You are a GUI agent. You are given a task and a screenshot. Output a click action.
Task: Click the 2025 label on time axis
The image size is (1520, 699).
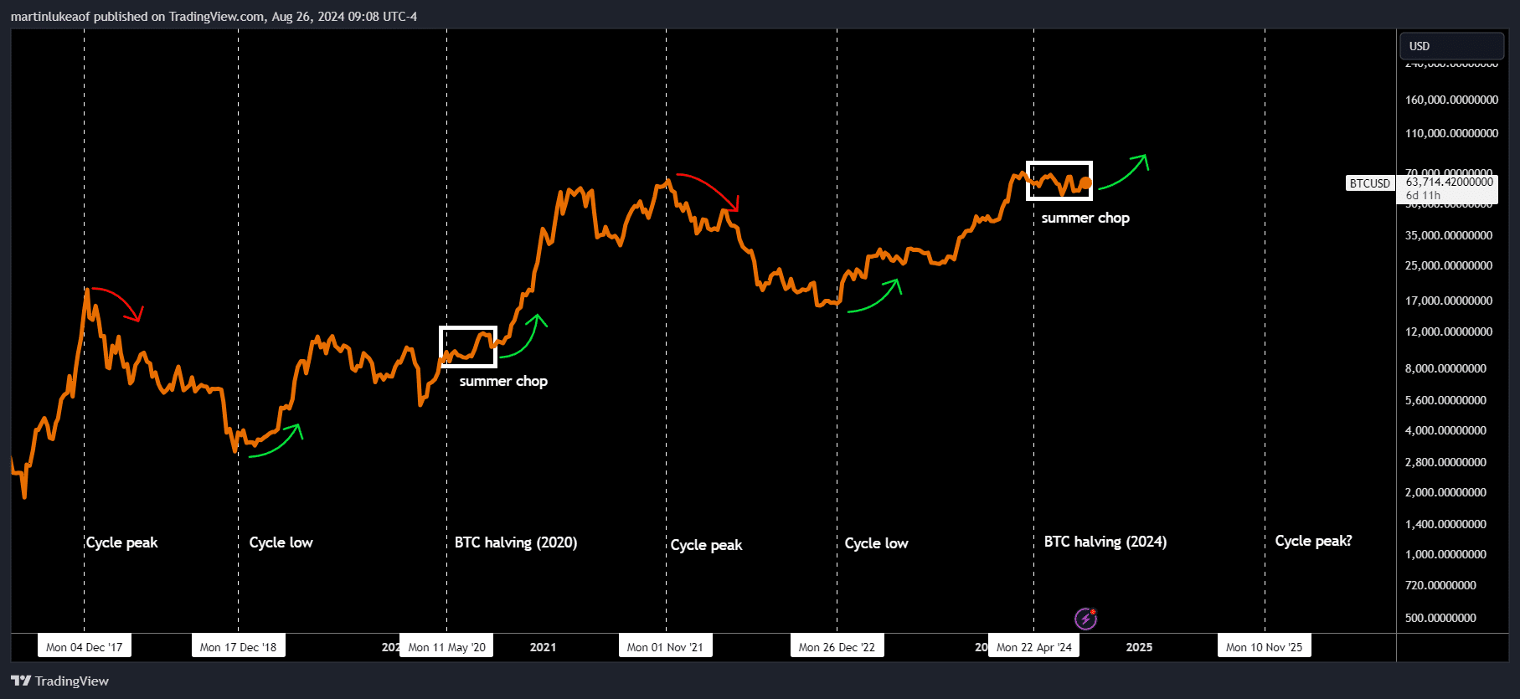pos(1139,647)
